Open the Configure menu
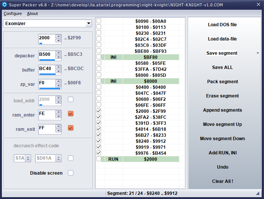Image resolution: width=264 pixels, height=199 pixels. point(12,13)
